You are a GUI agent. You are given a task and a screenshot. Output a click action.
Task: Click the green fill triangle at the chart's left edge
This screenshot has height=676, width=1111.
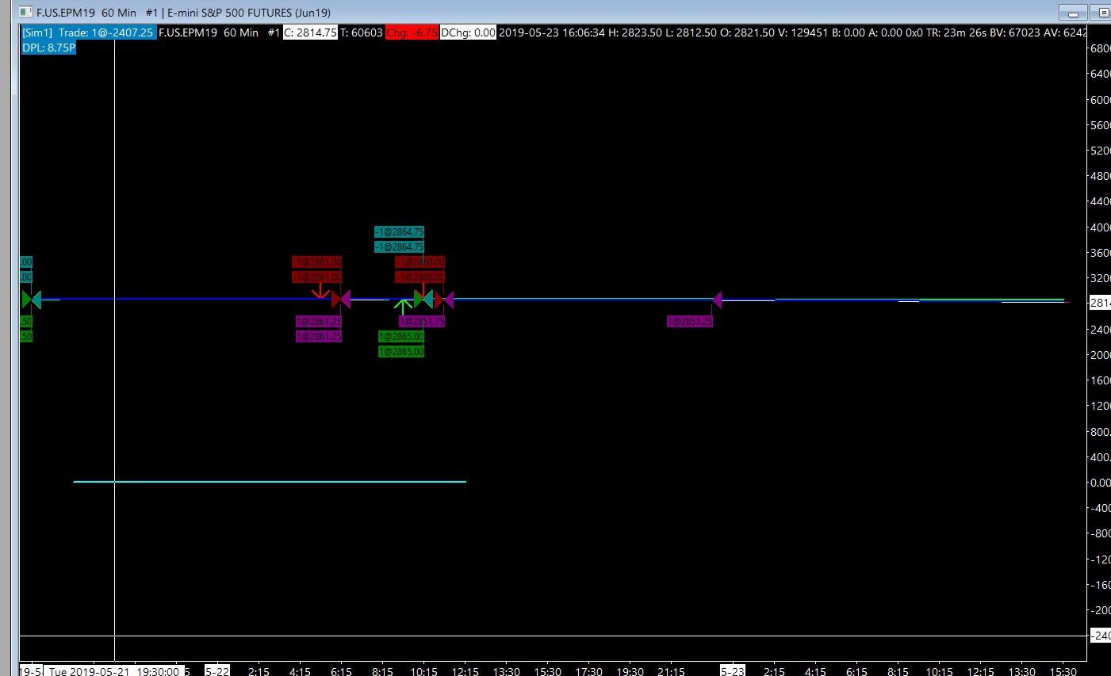point(26,300)
